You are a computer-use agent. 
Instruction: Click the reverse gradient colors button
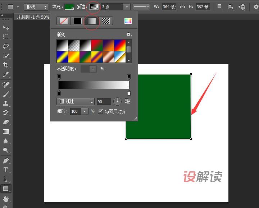tap(128, 102)
